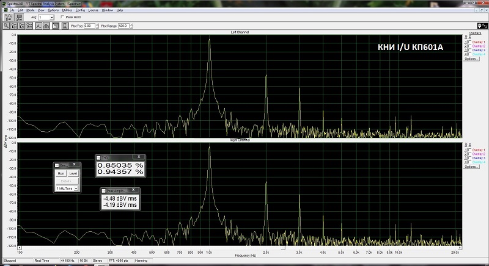Open the Mode menu

click(x=30, y=10)
